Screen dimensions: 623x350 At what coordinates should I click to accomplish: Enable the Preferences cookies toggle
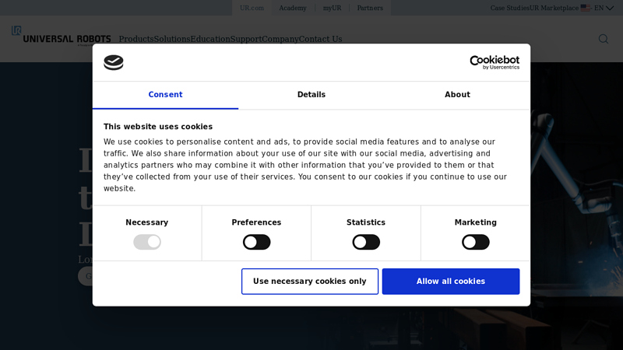(x=256, y=242)
